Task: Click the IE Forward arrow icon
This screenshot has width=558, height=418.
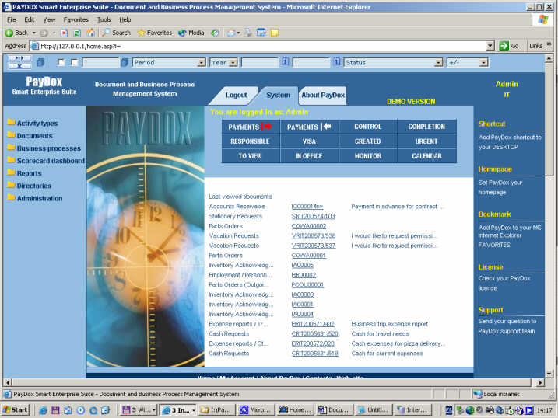Action: [x=44, y=33]
